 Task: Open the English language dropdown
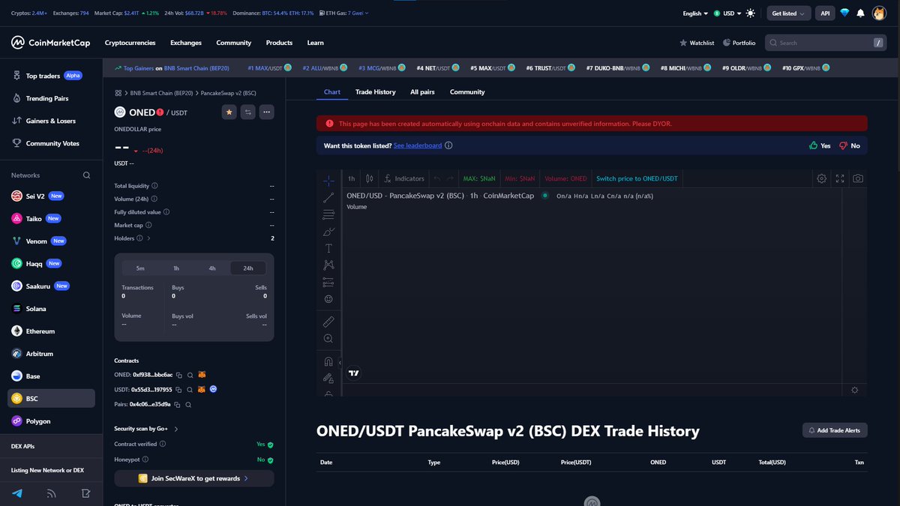tap(694, 13)
